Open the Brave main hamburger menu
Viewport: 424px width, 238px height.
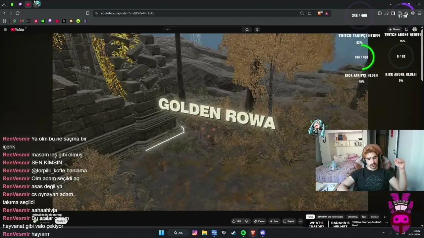coord(420,13)
